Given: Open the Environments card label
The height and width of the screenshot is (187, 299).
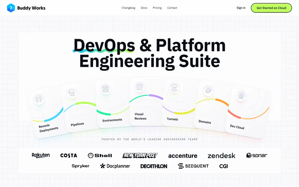Looking at the screenshot, I should [112, 120].
